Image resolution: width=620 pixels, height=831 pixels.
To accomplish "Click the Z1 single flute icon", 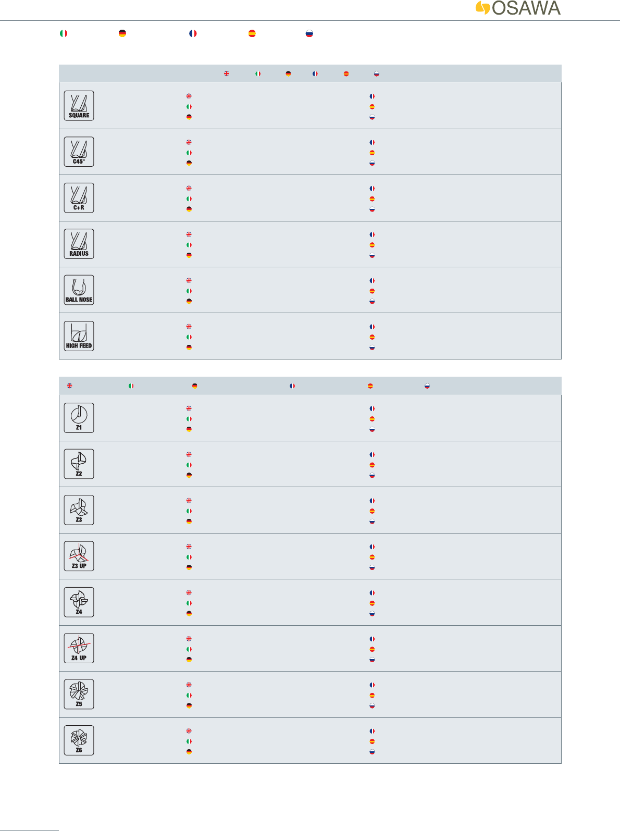I will (x=79, y=418).
